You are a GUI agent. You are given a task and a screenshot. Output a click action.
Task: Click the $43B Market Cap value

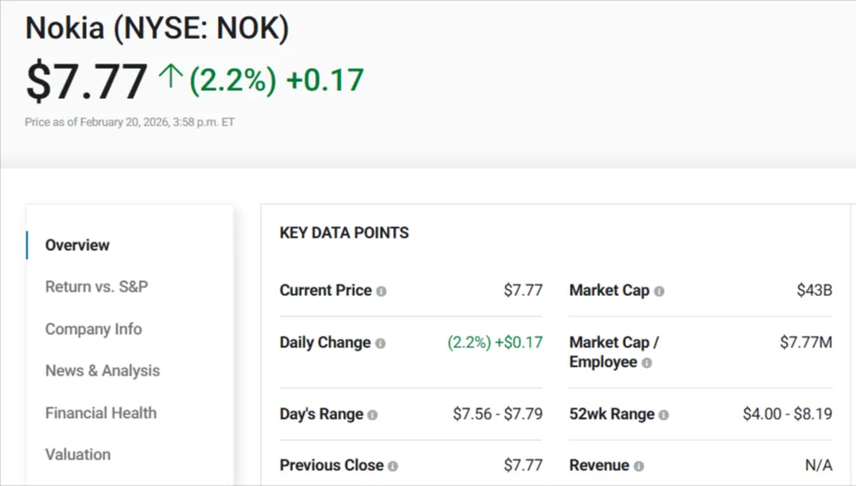click(x=814, y=290)
